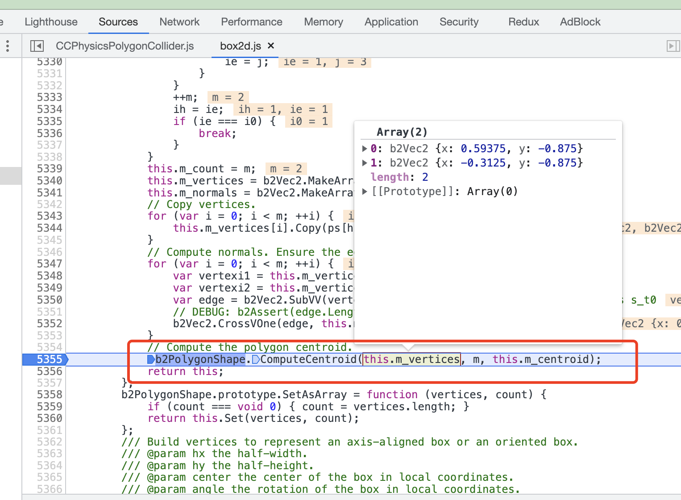Screen dimensions: 681x500
Task: Toggle the breakpoint on line 5355
Action: pyautogui.click(x=49, y=359)
